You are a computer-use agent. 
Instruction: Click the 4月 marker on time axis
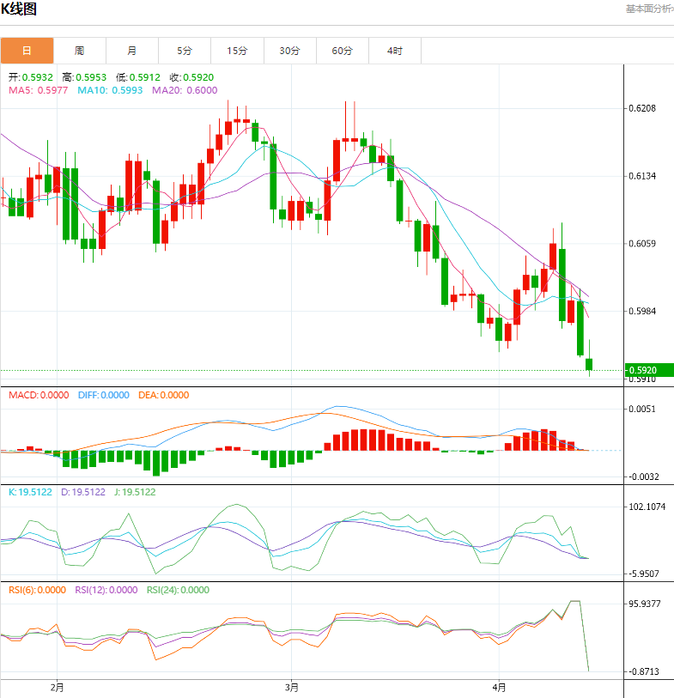pos(499,687)
